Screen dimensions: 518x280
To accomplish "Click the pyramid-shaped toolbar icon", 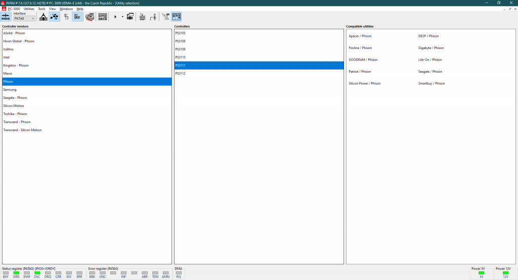I will (43, 17).
